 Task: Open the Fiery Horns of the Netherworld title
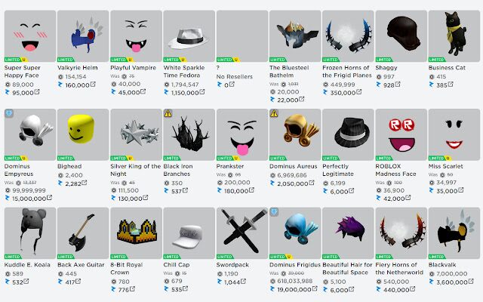(x=399, y=269)
